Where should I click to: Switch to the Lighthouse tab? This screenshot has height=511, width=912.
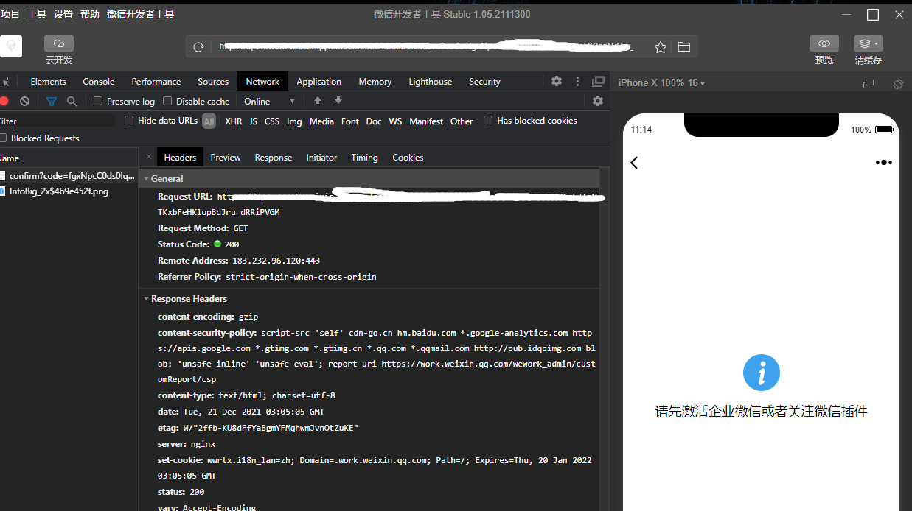(431, 82)
